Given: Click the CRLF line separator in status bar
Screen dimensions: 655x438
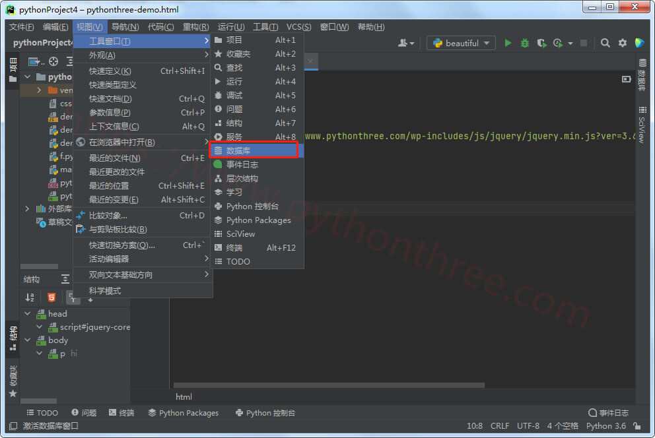Looking at the screenshot, I should point(500,426).
